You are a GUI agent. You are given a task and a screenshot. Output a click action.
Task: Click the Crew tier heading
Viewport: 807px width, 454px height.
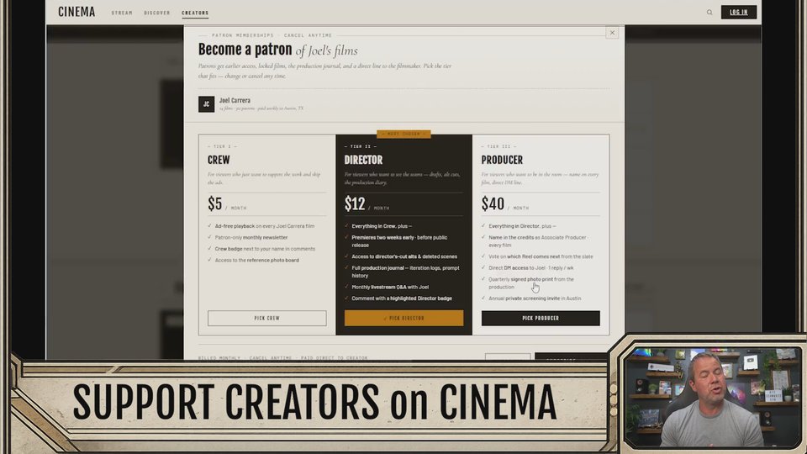(x=219, y=160)
